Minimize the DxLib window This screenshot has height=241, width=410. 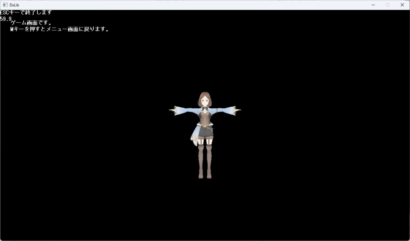tap(373, 5)
